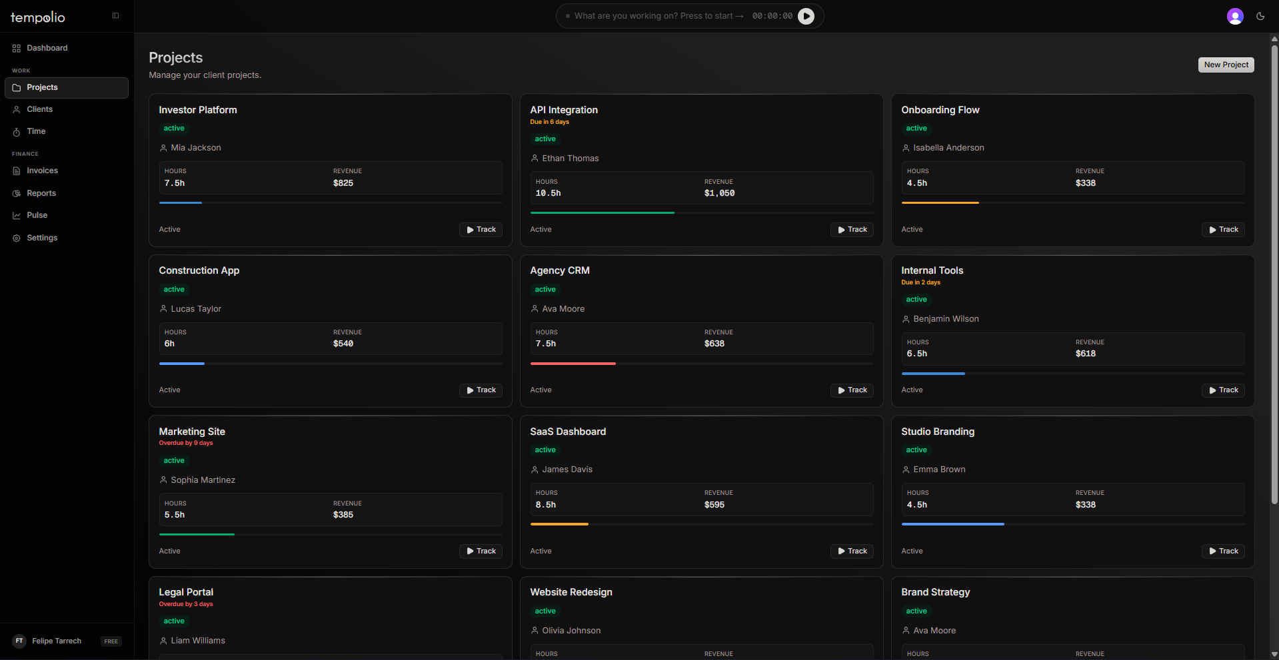
Task: Track time on Onboarding Flow
Action: pyautogui.click(x=1223, y=230)
